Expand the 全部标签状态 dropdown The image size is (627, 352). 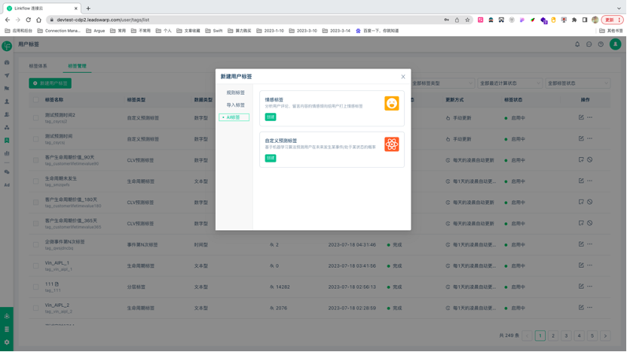[x=576, y=83]
